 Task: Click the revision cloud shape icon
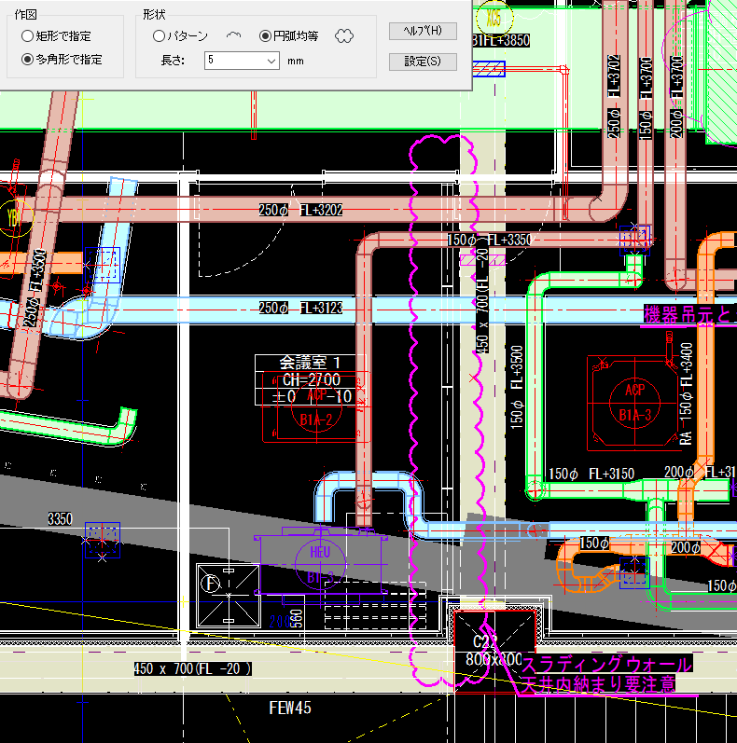coord(344,35)
